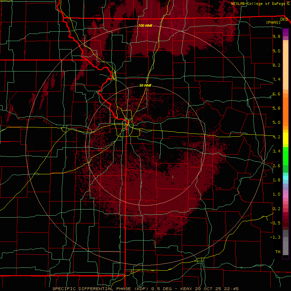This screenshot has width=291, height=291.
Task: Click the 0.2 scale value
Action: pyautogui.click(x=276, y=209)
